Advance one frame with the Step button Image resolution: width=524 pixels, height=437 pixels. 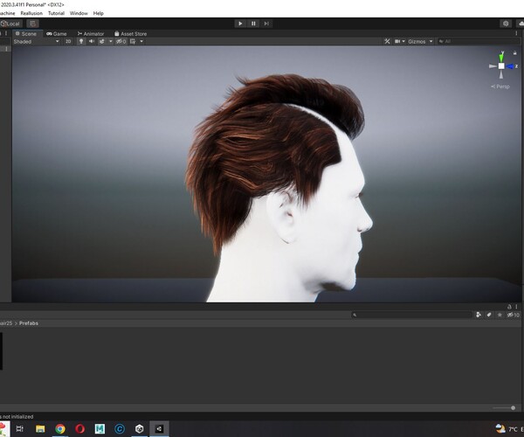[x=266, y=24]
